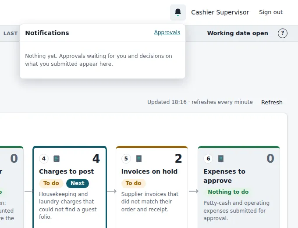Viewport: 298px width, 228px height.
Task: Click To do badge on Invoices on hold
Action: click(133, 183)
